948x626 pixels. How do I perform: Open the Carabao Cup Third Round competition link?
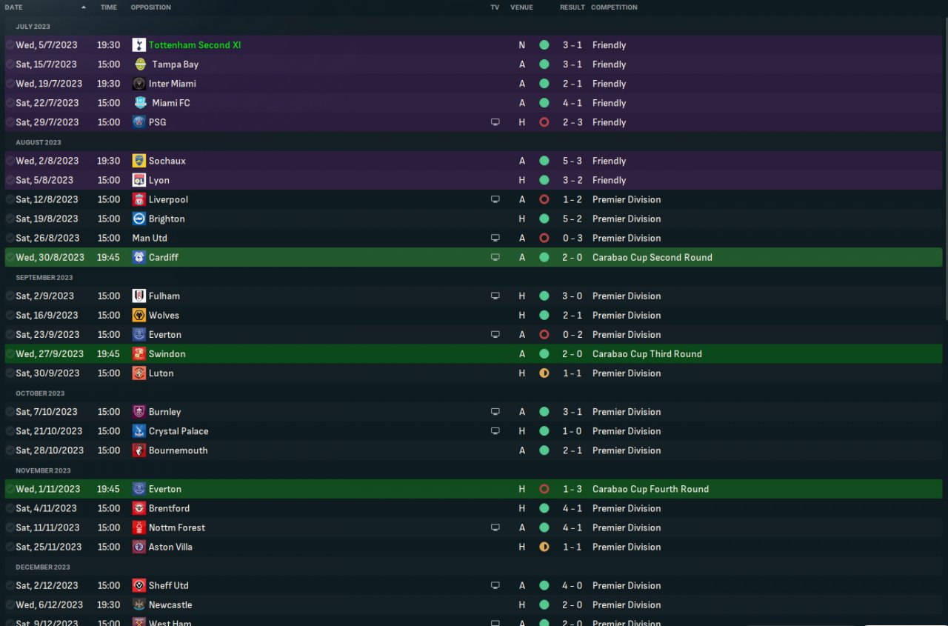pyautogui.click(x=647, y=354)
